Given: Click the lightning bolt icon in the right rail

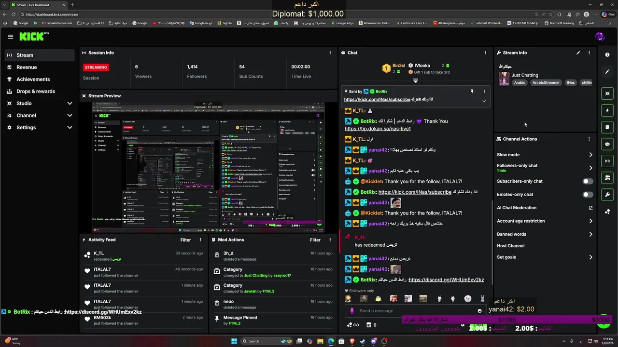Looking at the screenshot, I should (x=607, y=110).
